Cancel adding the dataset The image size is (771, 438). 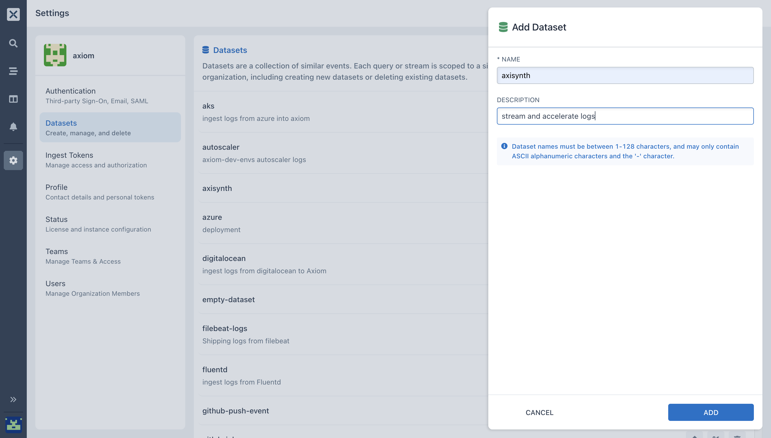pos(539,412)
